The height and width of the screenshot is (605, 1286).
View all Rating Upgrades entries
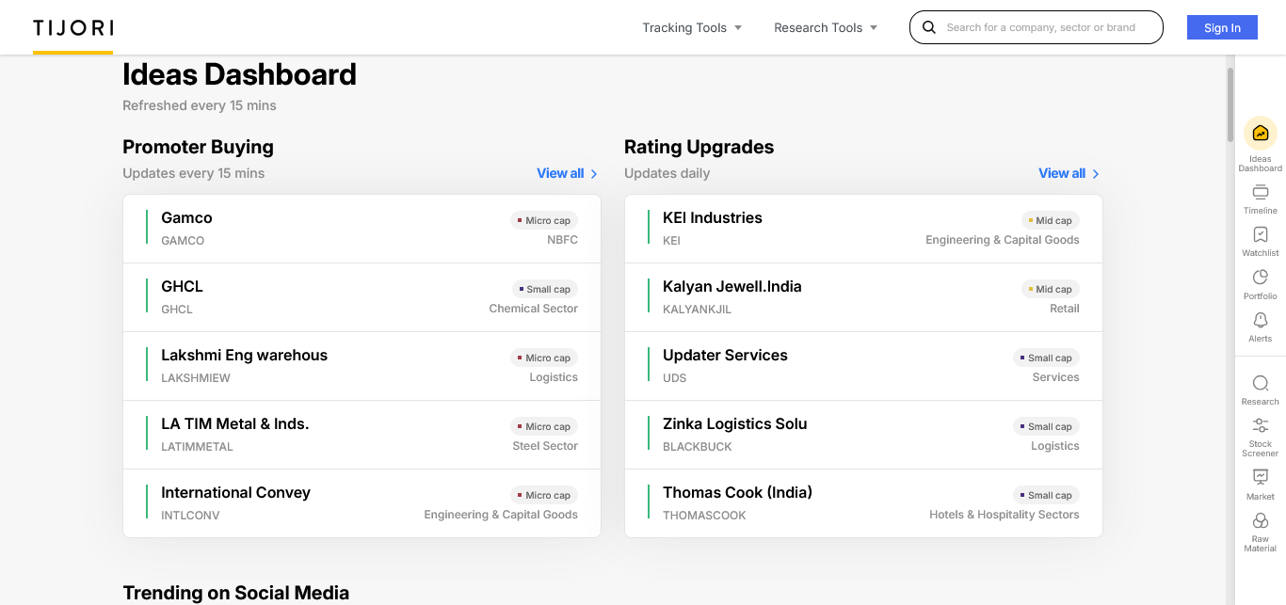click(x=1069, y=173)
